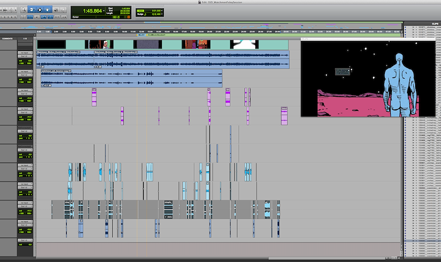This screenshot has height=262, width=441.
Task: Select the watchmen_adr_bounce copy clip
Action: pos(132,79)
